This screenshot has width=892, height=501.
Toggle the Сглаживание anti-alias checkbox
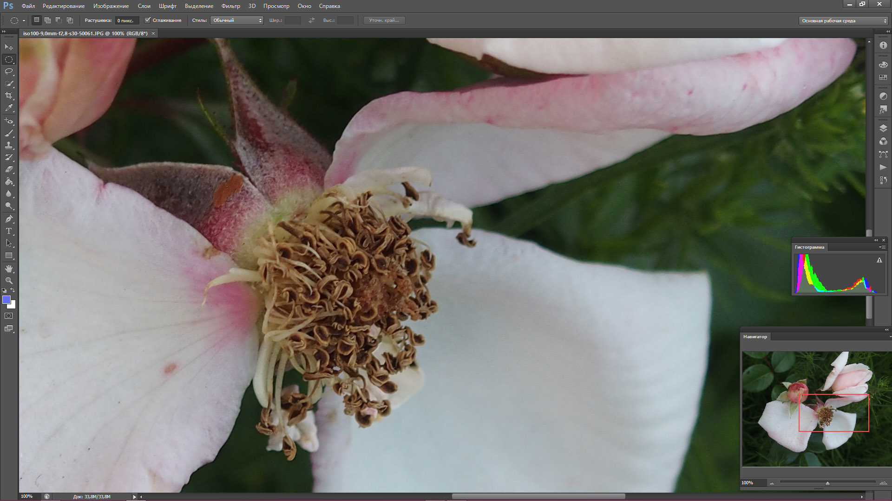tap(148, 20)
